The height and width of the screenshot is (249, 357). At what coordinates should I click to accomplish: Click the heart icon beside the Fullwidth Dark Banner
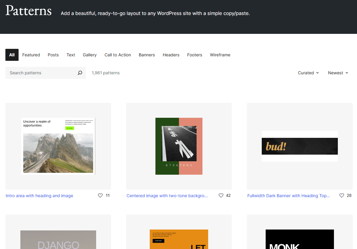(342, 195)
